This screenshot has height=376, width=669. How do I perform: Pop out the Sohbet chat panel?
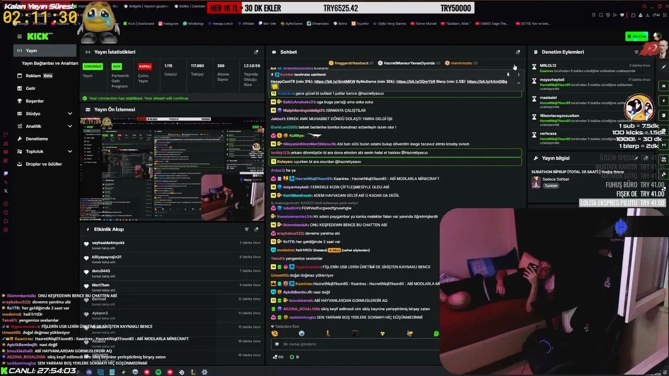518,52
